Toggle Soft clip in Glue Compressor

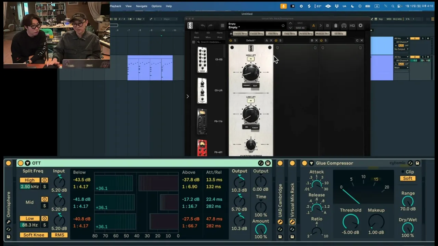408,178
